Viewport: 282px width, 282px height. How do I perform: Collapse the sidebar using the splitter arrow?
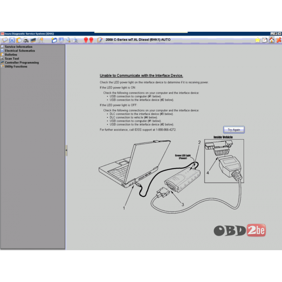coord(67,150)
